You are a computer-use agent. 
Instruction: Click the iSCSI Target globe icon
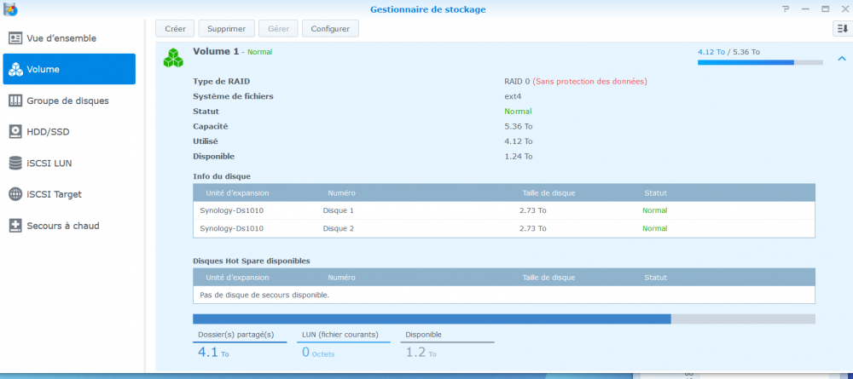pos(15,194)
